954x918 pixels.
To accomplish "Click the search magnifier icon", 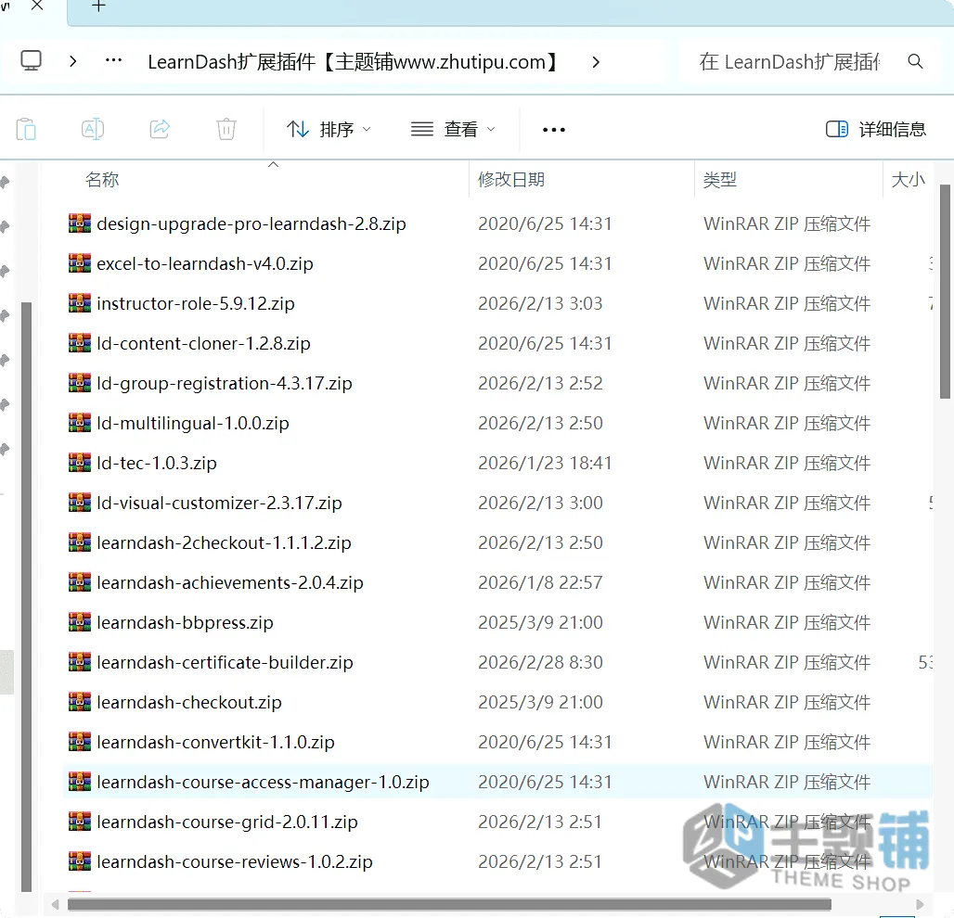I will (x=915, y=61).
